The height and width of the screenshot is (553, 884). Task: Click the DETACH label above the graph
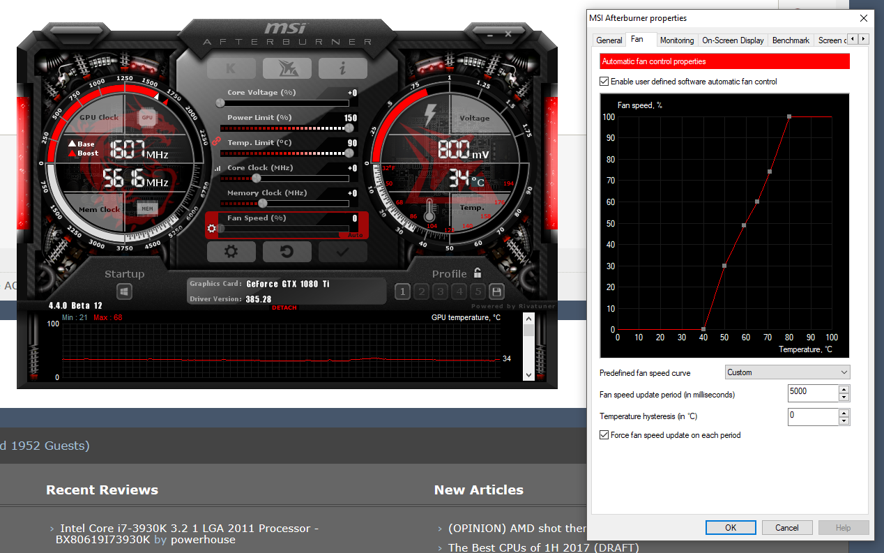[284, 308]
